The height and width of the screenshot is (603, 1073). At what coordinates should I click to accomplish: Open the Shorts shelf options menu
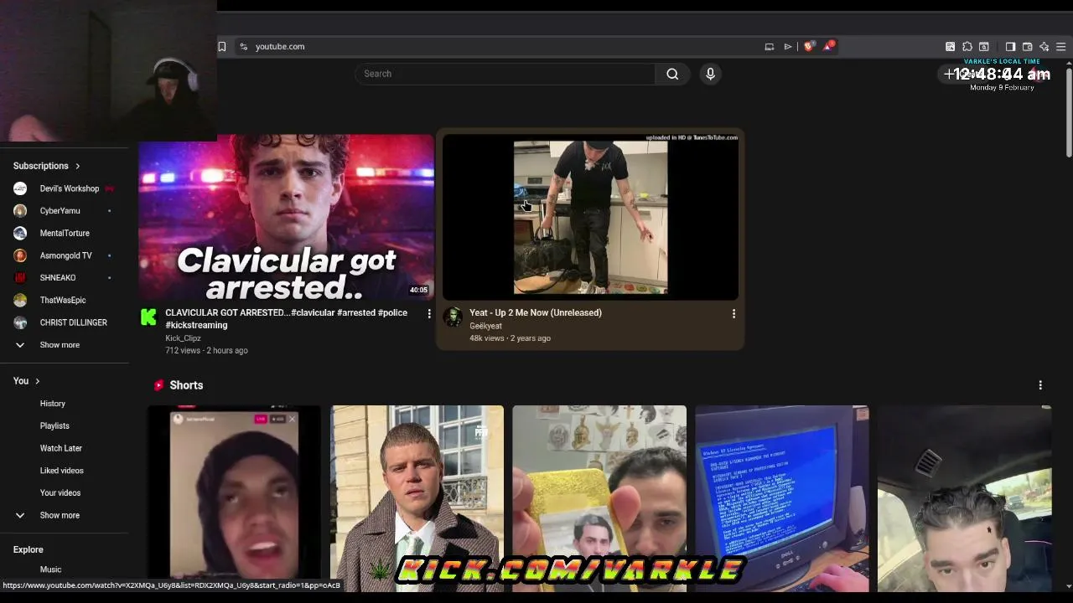(x=1040, y=385)
